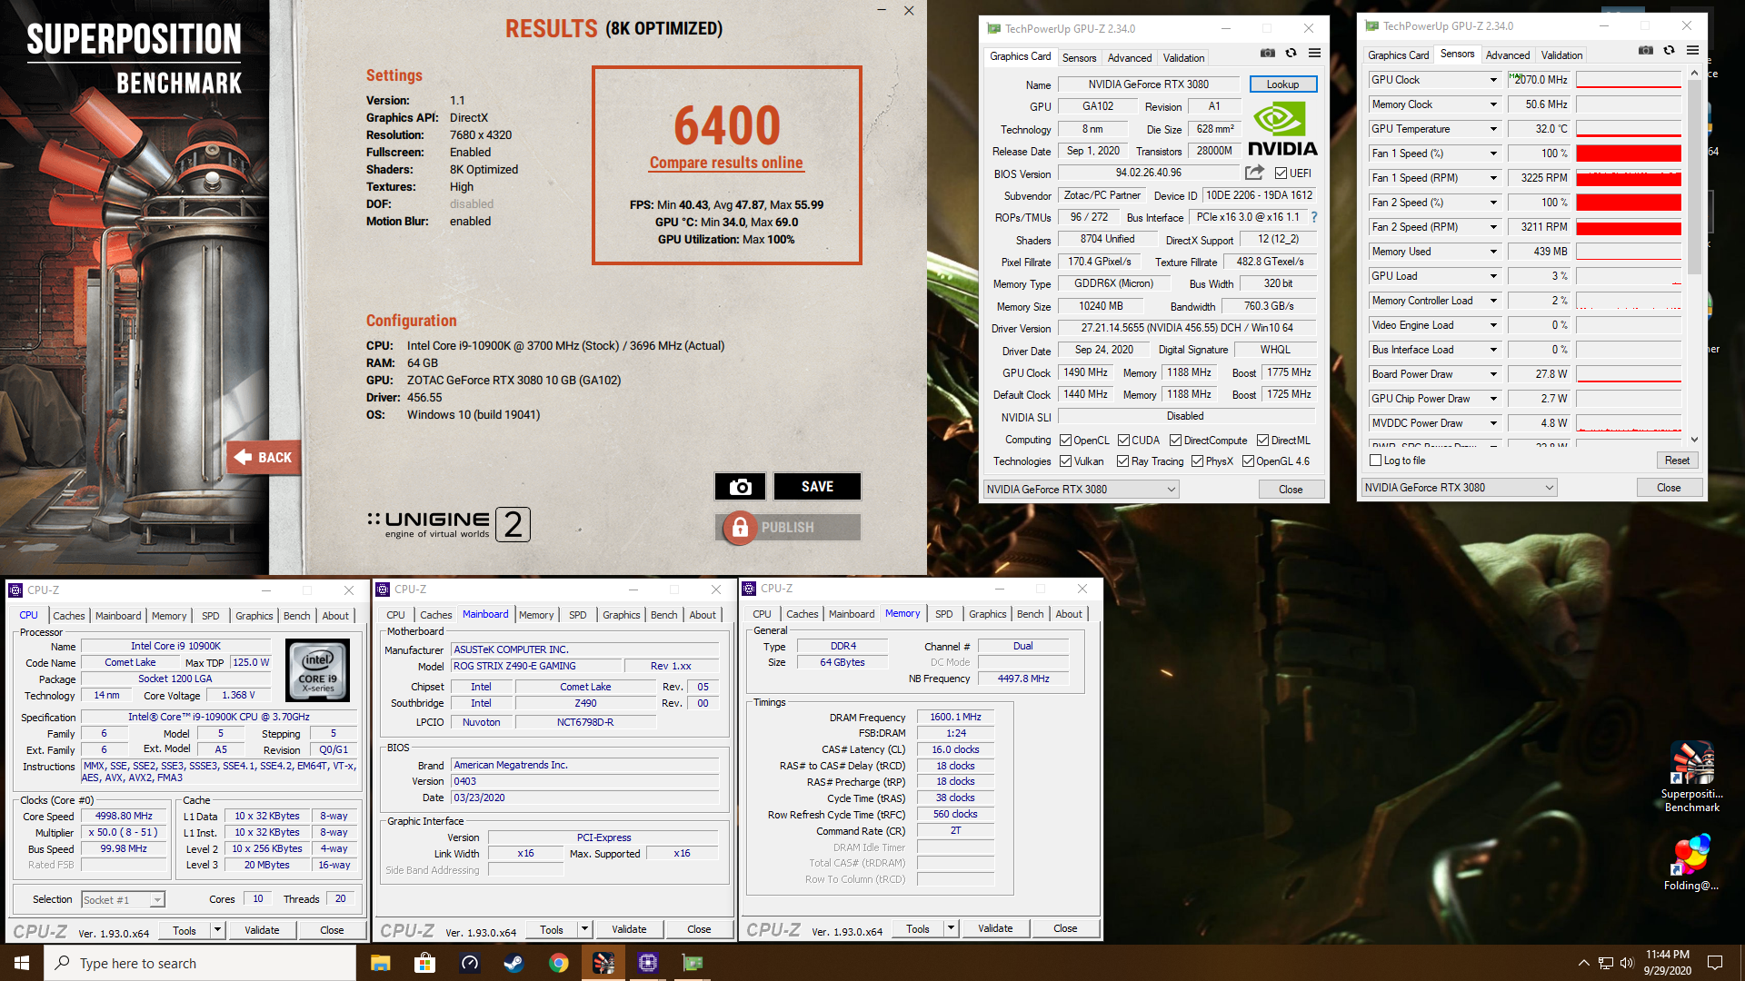Open Steam from taskbar
1745x981 pixels.
coord(514,963)
